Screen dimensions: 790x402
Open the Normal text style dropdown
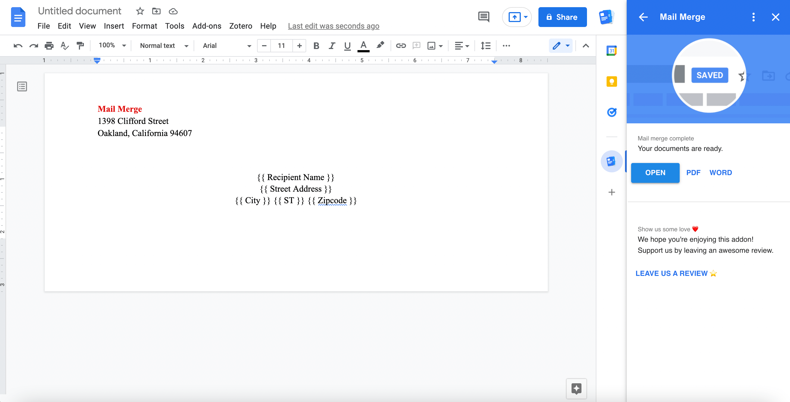point(186,46)
